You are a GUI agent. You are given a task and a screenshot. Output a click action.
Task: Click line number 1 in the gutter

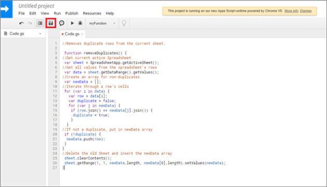[56, 44]
